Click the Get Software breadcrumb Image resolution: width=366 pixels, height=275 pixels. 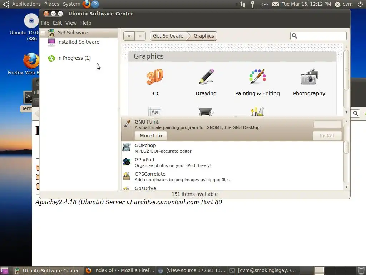click(x=168, y=36)
